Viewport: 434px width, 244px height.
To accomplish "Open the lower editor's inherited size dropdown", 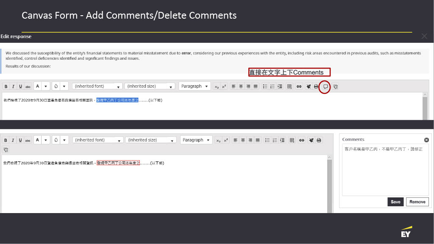I will point(151,140).
